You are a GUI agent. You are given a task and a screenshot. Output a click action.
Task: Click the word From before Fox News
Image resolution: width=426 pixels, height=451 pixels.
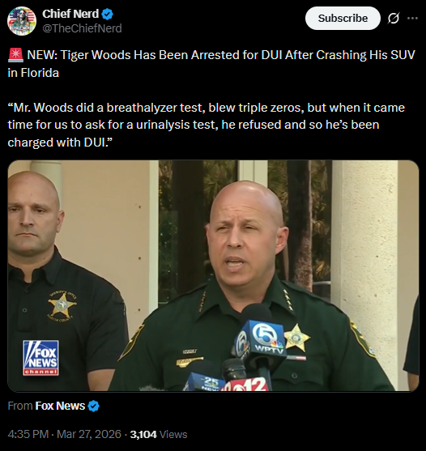pyautogui.click(x=20, y=406)
